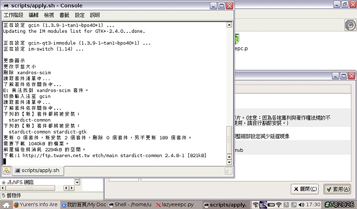This screenshot has height=209, width=357.
Task: Click the tree panel right-pointing arrow button
Action: tap(72, 188)
